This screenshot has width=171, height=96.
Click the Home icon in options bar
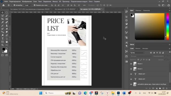point(3,5)
